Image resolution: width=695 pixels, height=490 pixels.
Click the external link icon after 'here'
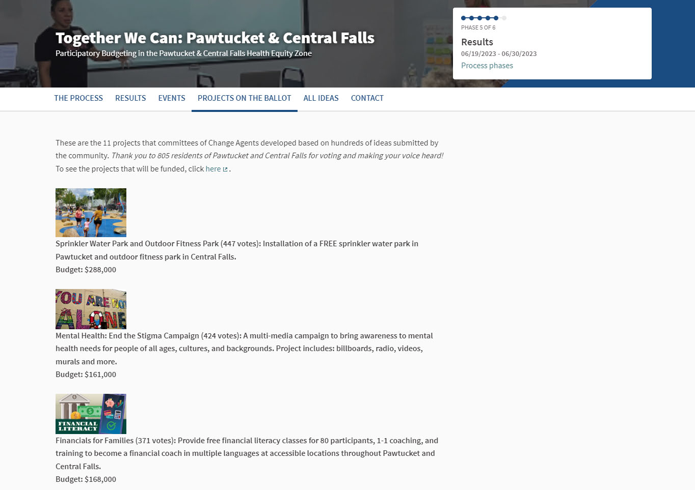click(225, 169)
